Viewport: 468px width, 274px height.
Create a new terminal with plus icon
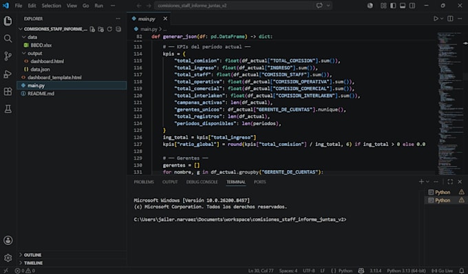[x=421, y=182]
